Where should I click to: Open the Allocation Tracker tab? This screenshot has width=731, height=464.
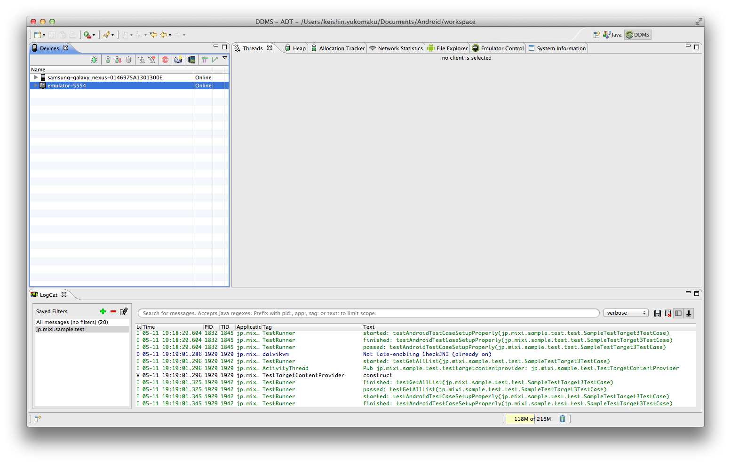338,48
